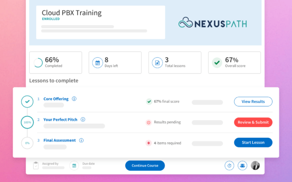
Task: Open Final Assessment info icon
Action: click(81, 140)
